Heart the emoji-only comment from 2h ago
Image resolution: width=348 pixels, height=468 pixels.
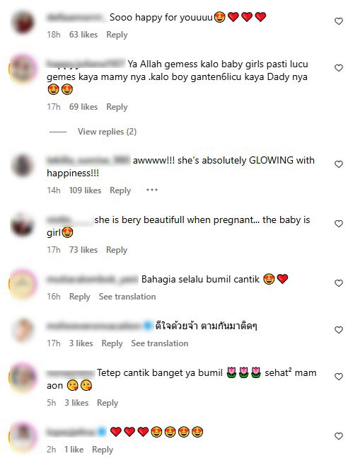pos(339,436)
